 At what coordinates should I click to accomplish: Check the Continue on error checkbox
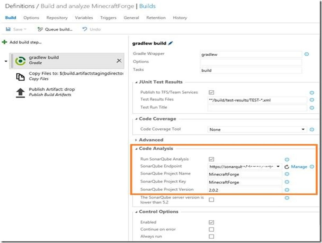211,230
